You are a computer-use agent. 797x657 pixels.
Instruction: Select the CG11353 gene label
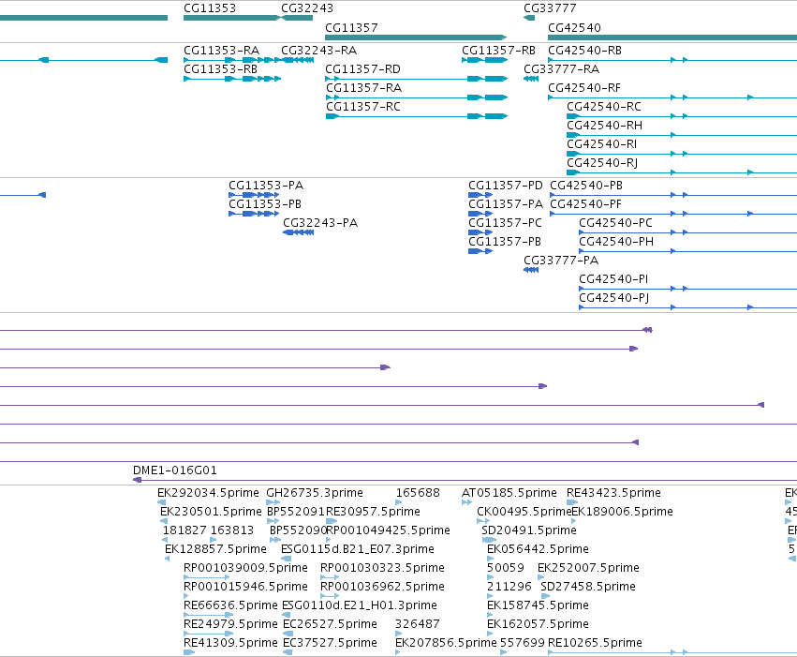click(210, 8)
